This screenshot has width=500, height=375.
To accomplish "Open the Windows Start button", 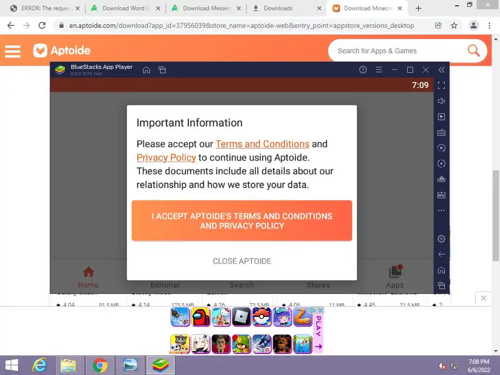I will (12, 365).
